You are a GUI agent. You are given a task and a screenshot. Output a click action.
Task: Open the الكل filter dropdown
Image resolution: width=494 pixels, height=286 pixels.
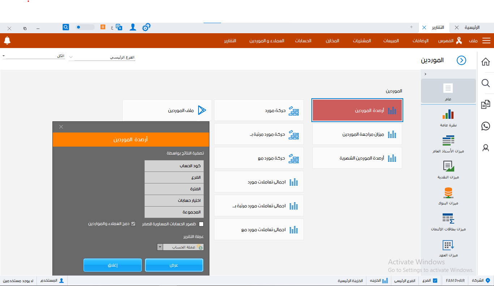[4, 56]
